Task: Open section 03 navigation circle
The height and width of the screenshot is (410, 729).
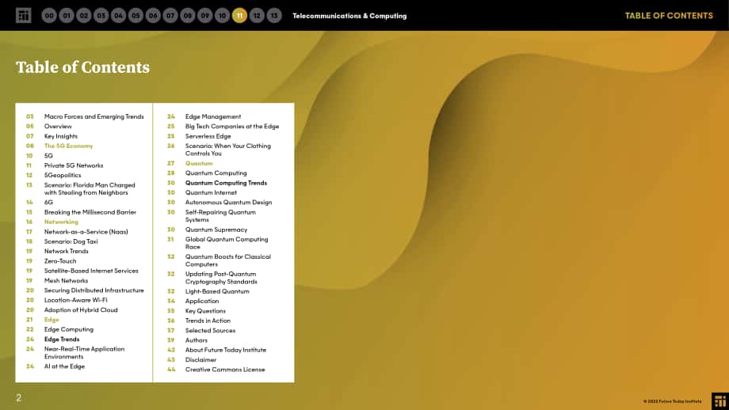Action: pos(101,15)
